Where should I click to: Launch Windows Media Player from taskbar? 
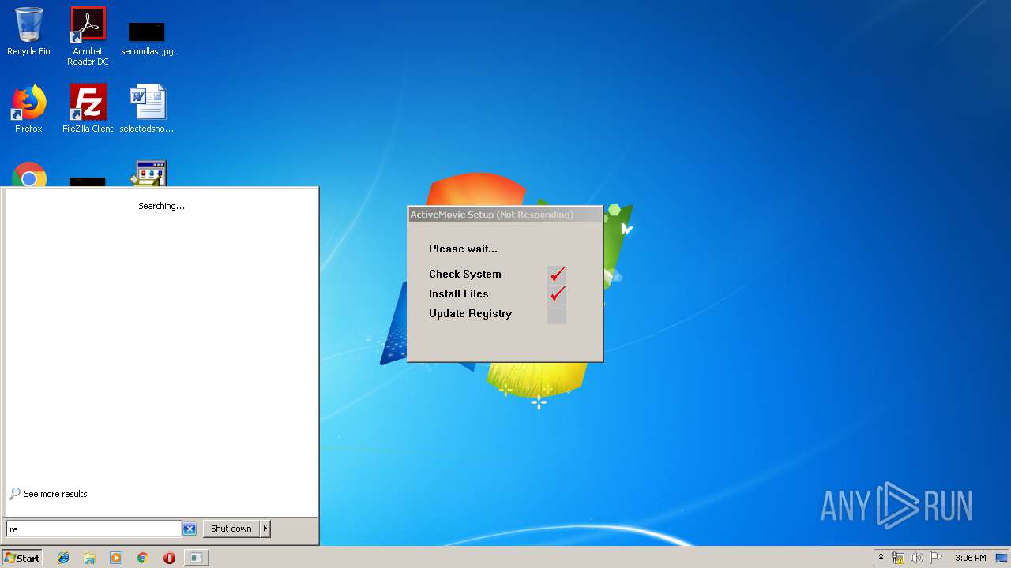tap(116, 558)
